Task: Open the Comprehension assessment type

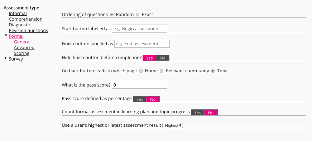Action: click(x=25, y=19)
